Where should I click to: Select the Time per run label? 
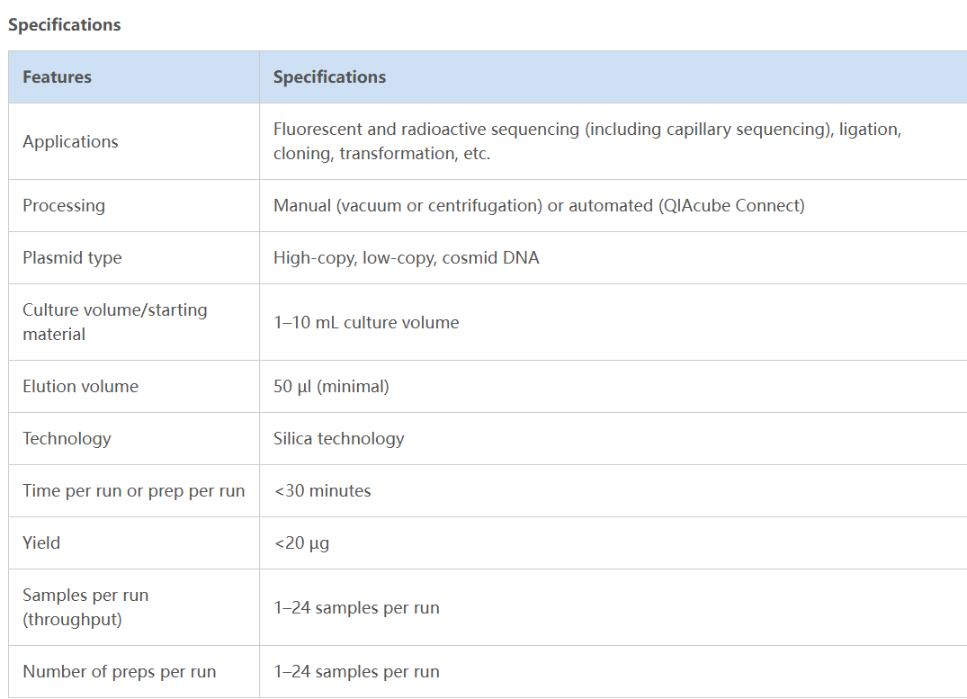(133, 491)
